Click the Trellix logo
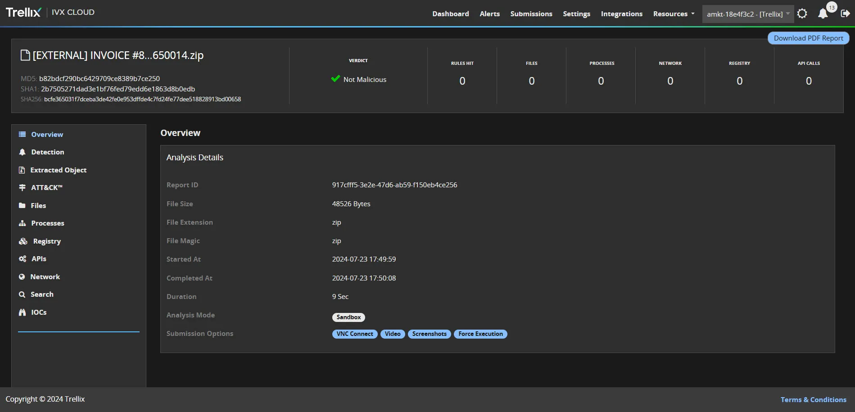The width and height of the screenshot is (855, 412). coord(23,12)
